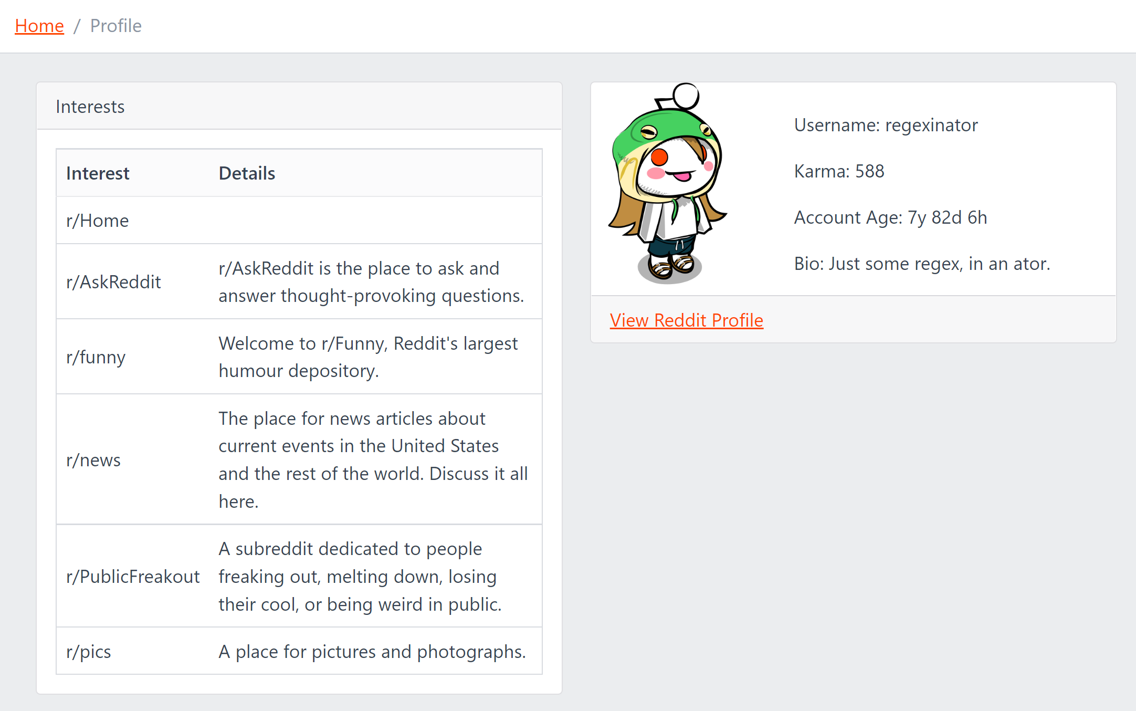Click the Details column header
The width and height of the screenshot is (1136, 711).
(x=246, y=173)
